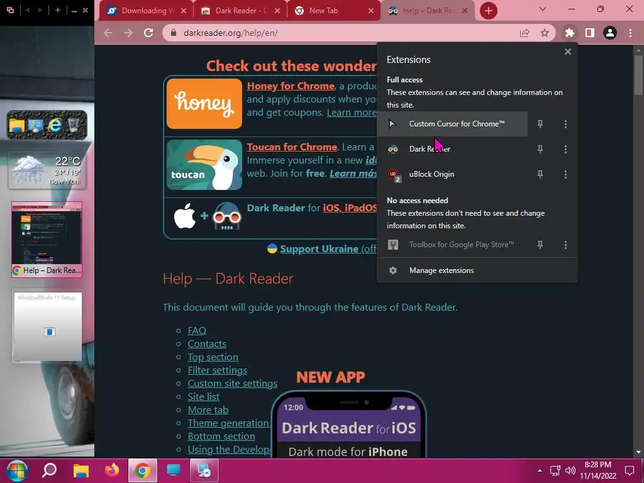
Task: Open the Toucan for Chrome link
Action: pyautogui.click(x=292, y=147)
